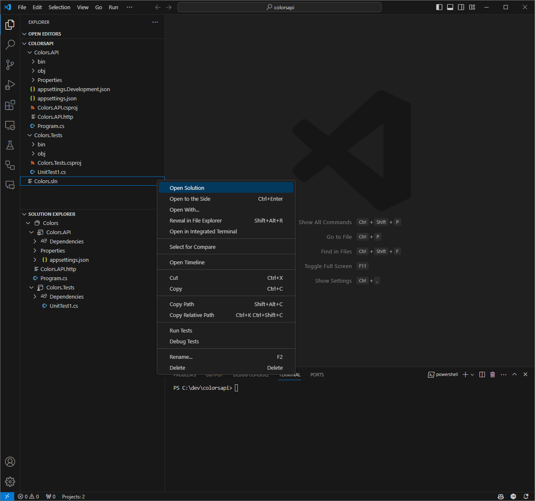Open the Accounts menu icon
This screenshot has width=535, height=501.
coord(10,462)
